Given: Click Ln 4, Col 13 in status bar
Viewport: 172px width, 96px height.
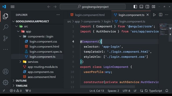Looking at the screenshot, I should [x=97, y=91].
